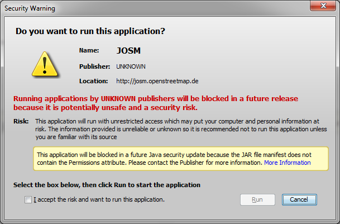Click the UNKNOWN publisher value
Image resolution: width=340 pixels, height=224 pixels.
(131, 66)
